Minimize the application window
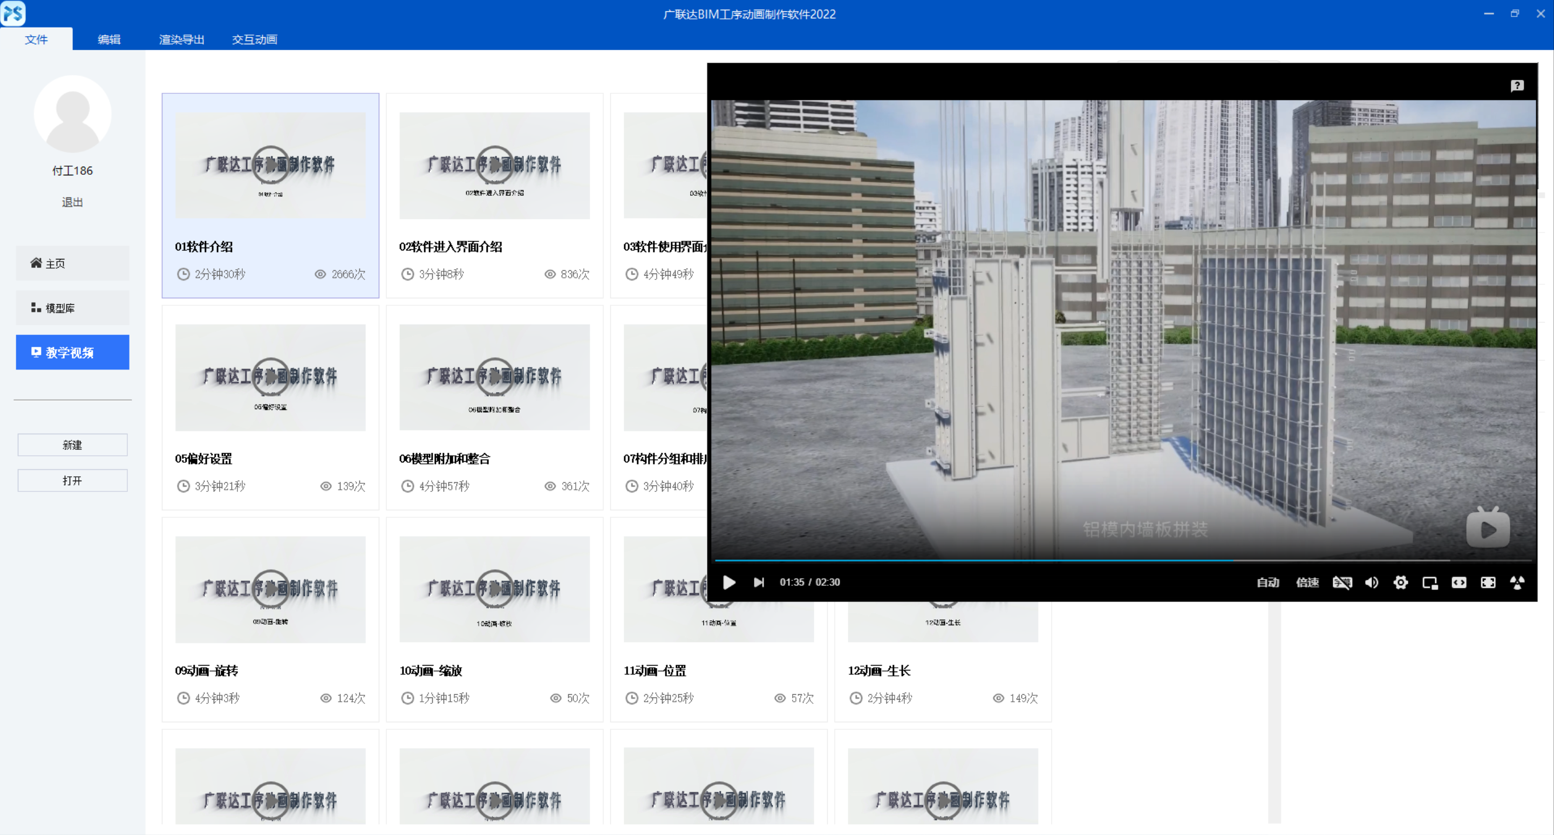 click(1489, 13)
